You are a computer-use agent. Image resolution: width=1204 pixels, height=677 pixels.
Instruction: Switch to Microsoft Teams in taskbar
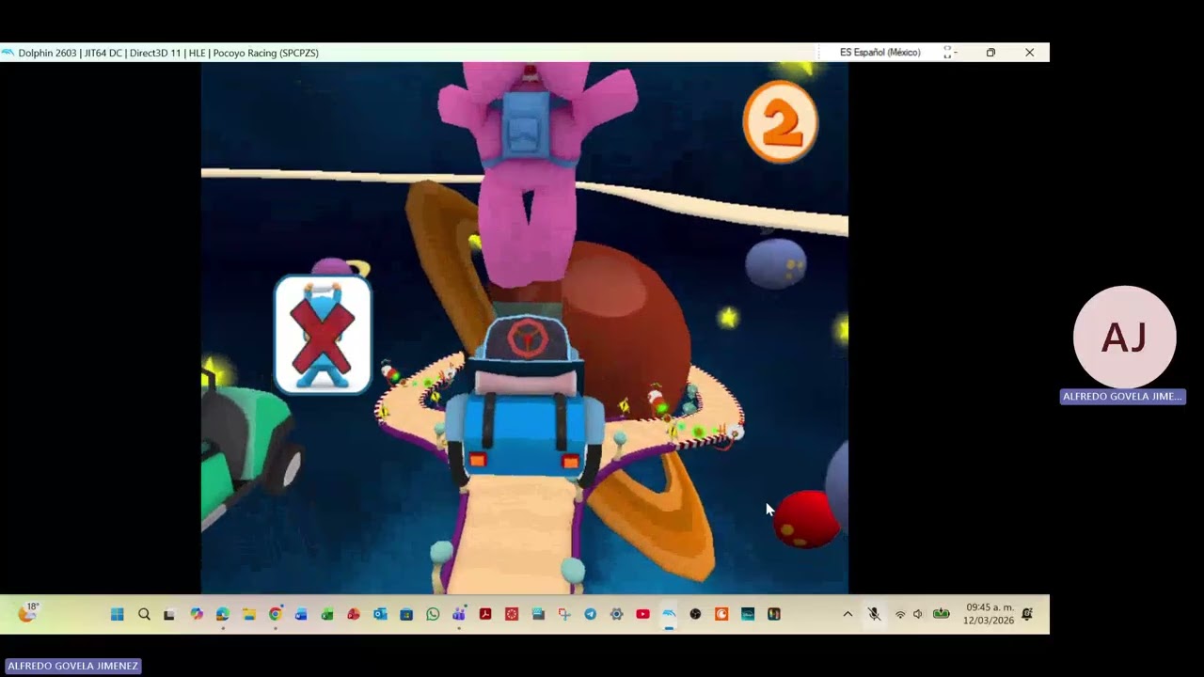[x=459, y=614]
